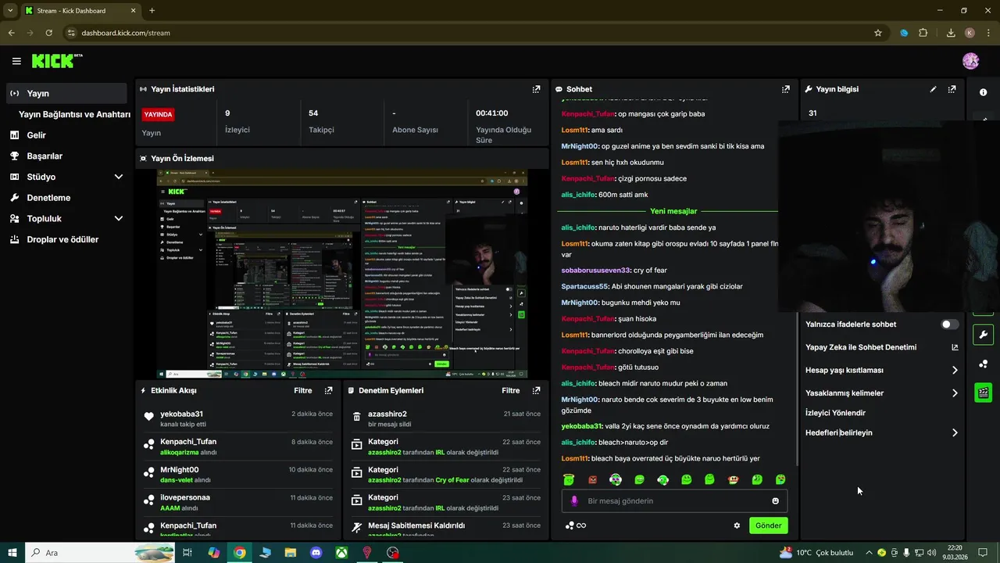
Task: Select yekobaba31 follow entry in Etkinlik Akışı
Action: [238, 418]
